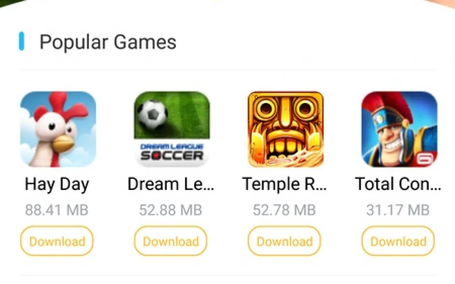455x284 pixels.
Task: Select the Hay Day title text
Action: point(57,184)
